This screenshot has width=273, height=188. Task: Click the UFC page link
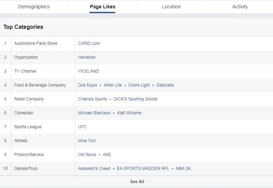pos(82,127)
